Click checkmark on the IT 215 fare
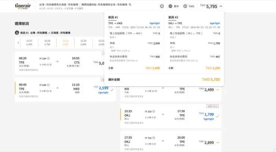This screenshot has width=276, height=152. pos(217,116)
